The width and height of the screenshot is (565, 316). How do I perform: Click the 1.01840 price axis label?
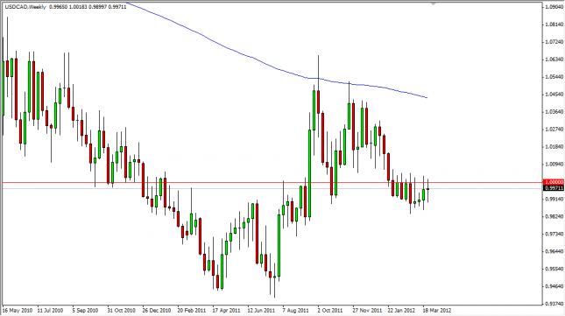554,146
